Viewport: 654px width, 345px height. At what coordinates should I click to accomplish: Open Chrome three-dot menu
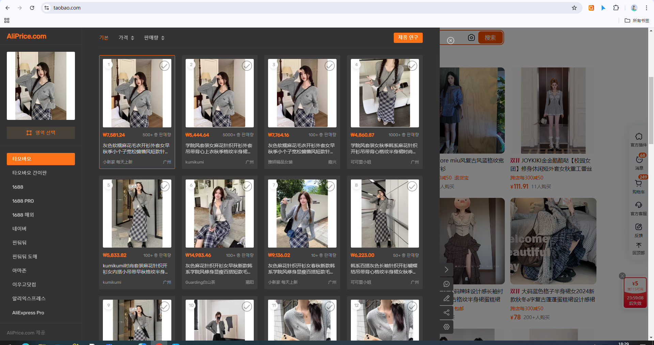[x=646, y=8]
